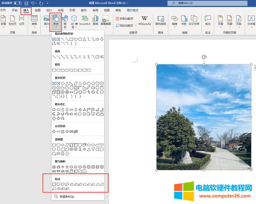Viewport: 256px width, 204px height.
Task: Toggle the AutoSave (自动保存) switch
Action: pos(17,3)
